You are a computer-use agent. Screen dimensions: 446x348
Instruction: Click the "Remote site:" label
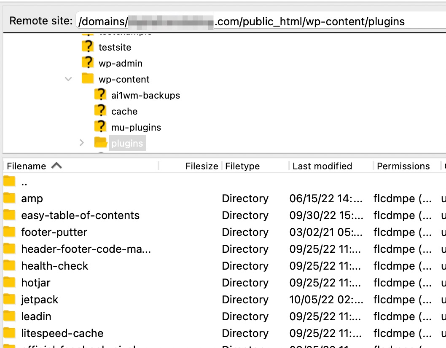click(x=41, y=21)
